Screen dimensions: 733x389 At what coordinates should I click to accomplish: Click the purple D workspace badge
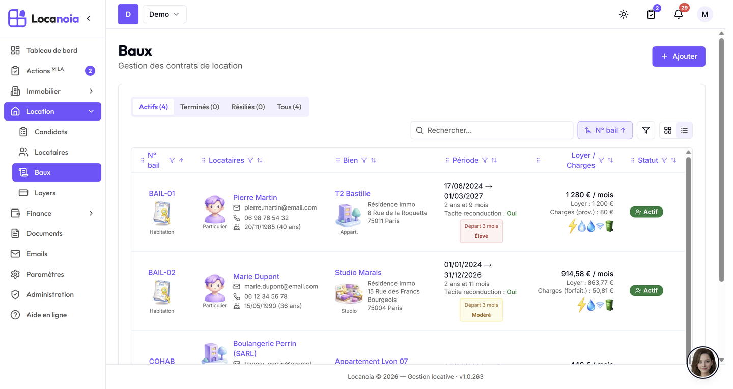pos(128,14)
